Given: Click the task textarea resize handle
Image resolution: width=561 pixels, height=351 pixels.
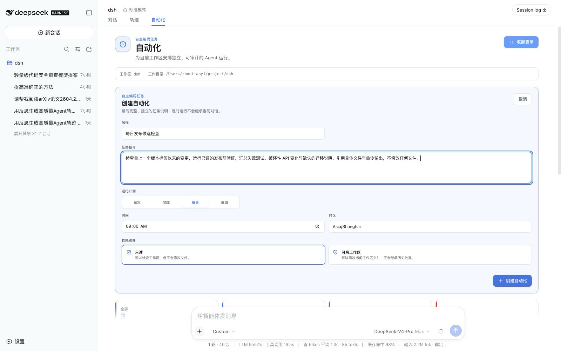Looking at the screenshot, I should [529, 181].
